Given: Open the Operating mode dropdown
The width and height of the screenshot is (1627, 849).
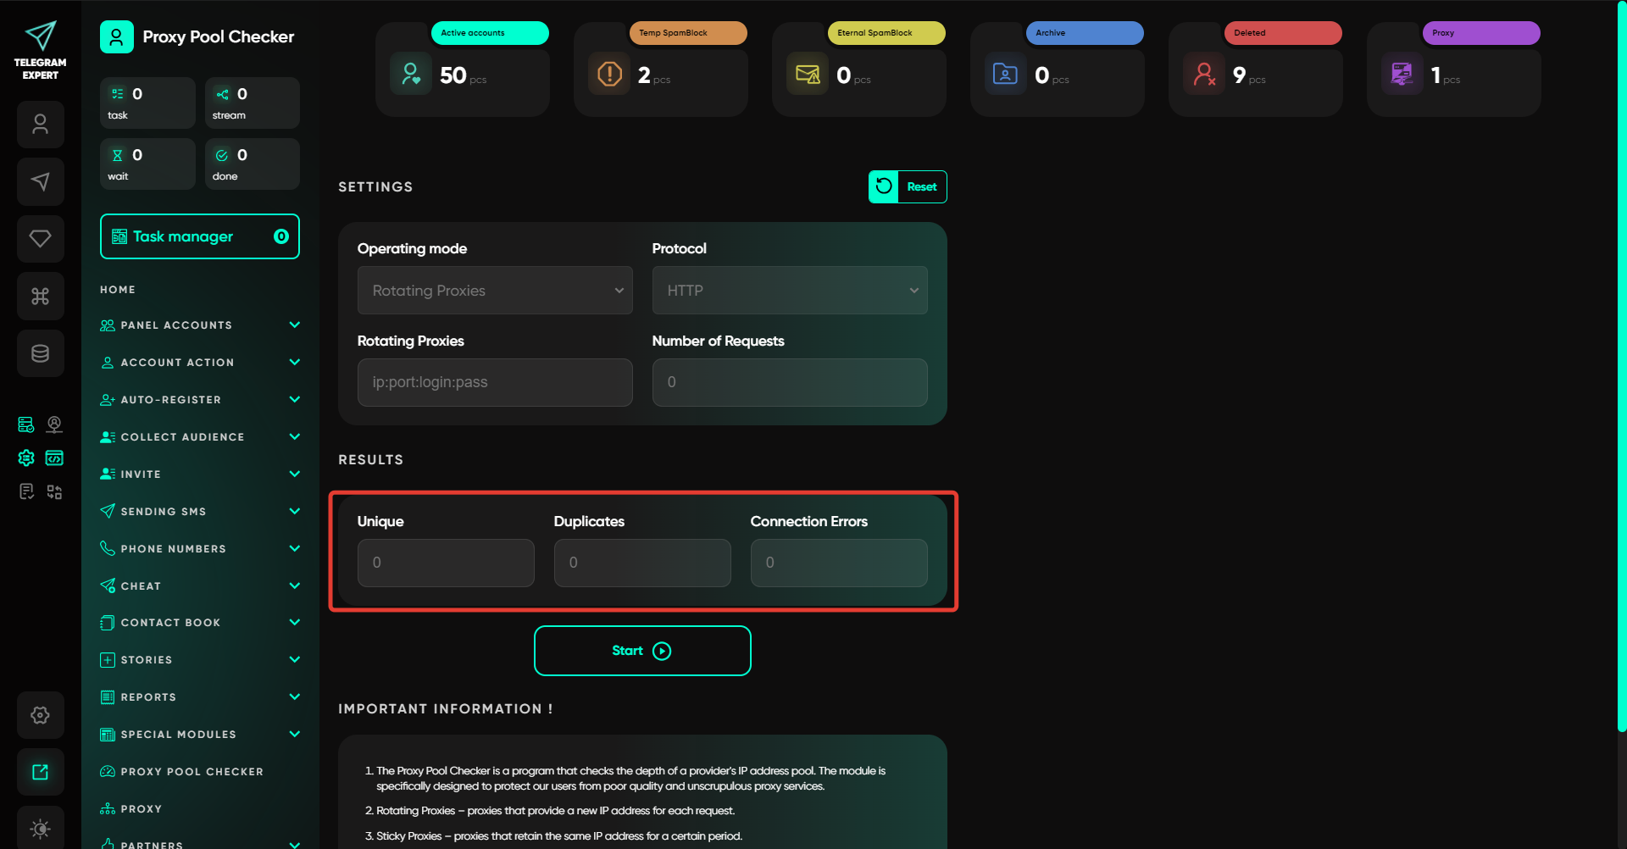Looking at the screenshot, I should pyautogui.click(x=495, y=291).
